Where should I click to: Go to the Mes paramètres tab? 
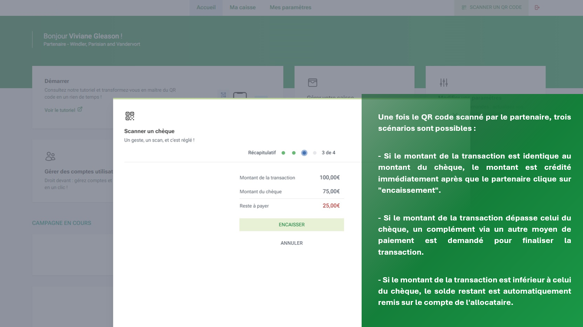coord(290,7)
